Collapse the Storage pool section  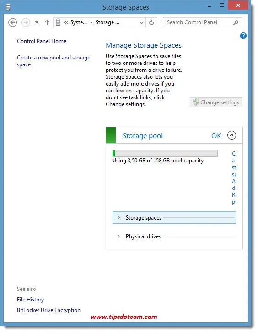231,135
